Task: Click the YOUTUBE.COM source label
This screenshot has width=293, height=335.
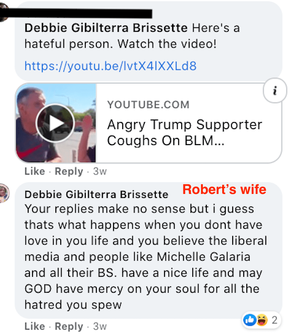Action: coord(148,105)
